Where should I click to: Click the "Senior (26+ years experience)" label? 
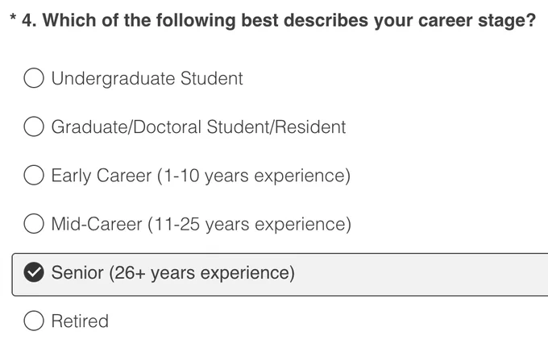173,273
